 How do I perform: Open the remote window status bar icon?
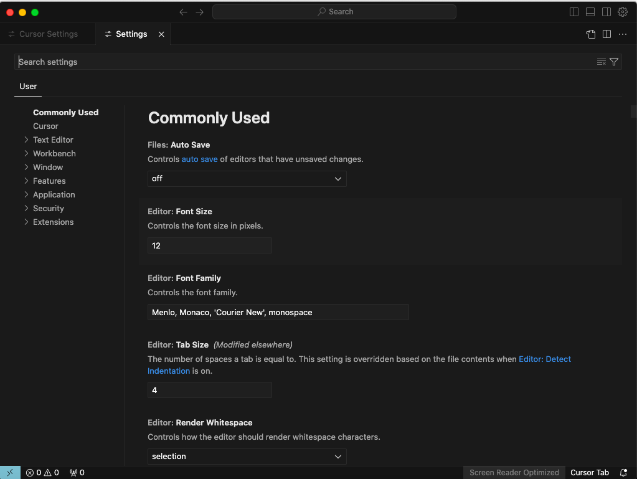pos(10,473)
